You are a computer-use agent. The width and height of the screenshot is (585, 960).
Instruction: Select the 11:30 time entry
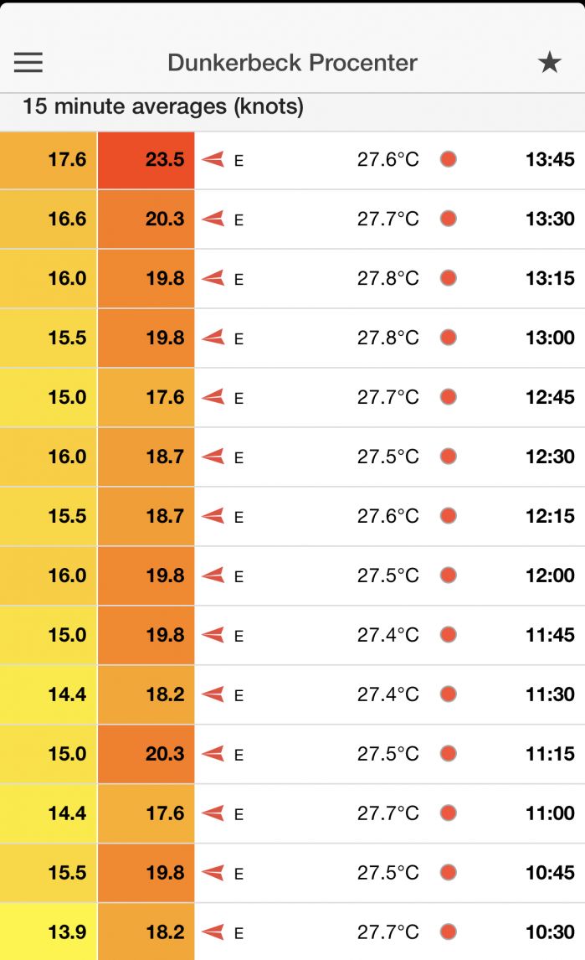[550, 694]
